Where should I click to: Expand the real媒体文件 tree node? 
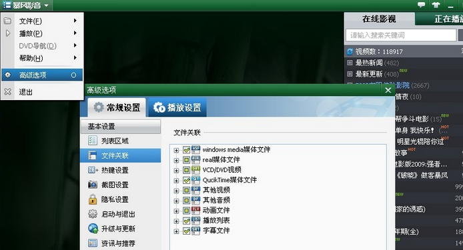[176, 160]
